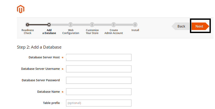Open Web Configuration step label
The height and width of the screenshot is (109, 215).
(x=71, y=31)
